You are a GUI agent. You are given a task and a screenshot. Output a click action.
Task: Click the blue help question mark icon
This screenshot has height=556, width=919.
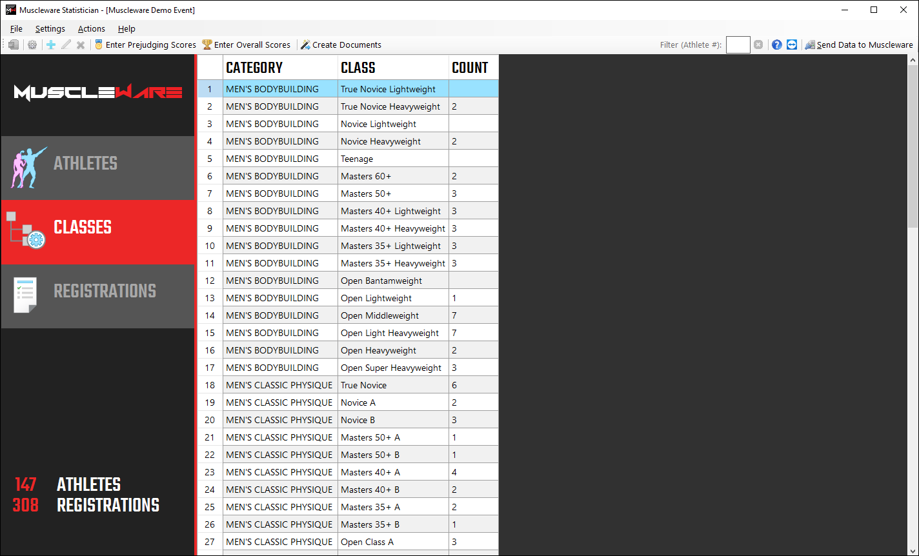[x=777, y=45]
